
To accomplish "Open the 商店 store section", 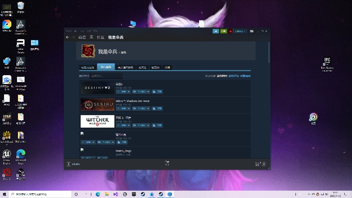I will coord(82,37).
